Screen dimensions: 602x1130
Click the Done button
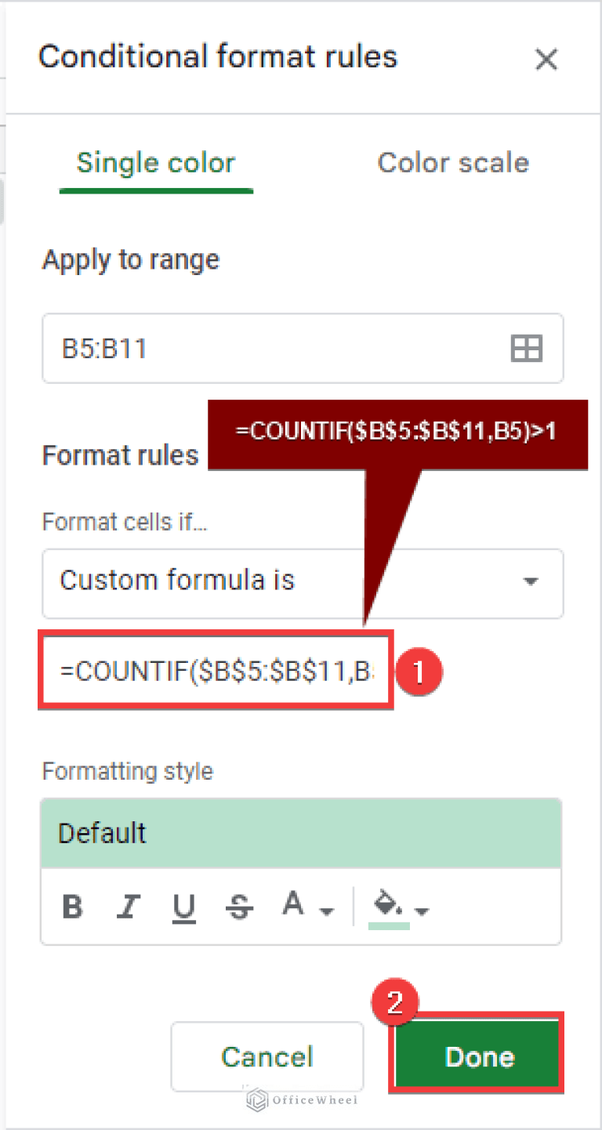(x=477, y=1056)
